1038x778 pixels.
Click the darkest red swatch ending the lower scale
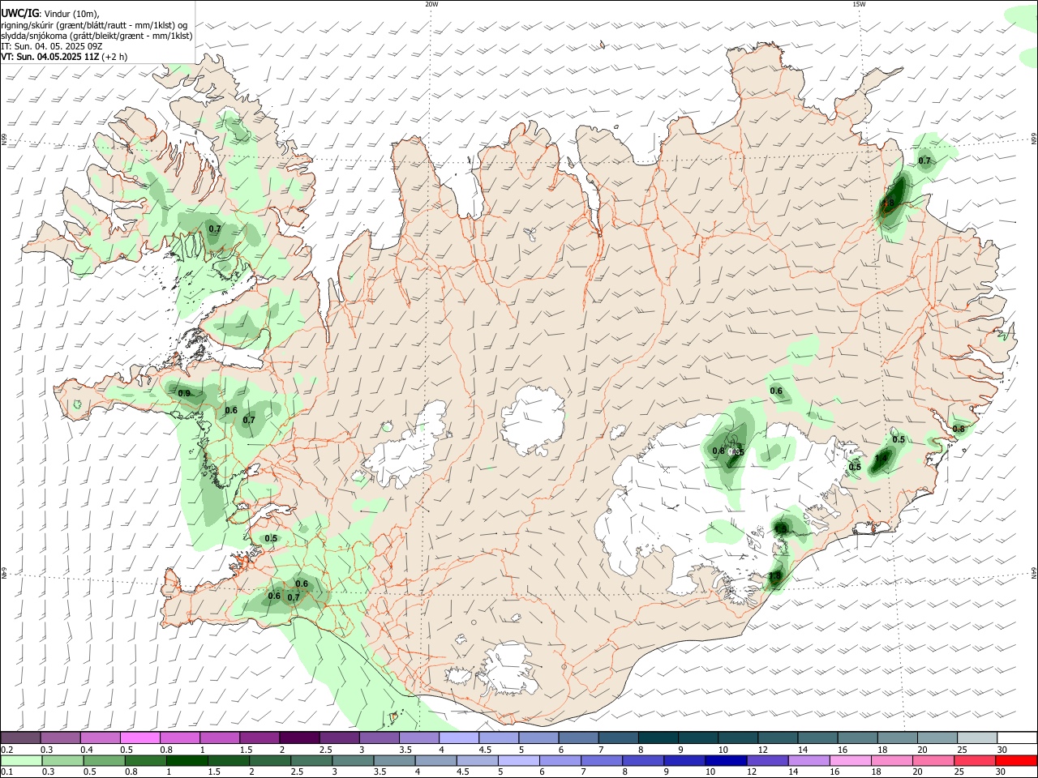point(1017,761)
